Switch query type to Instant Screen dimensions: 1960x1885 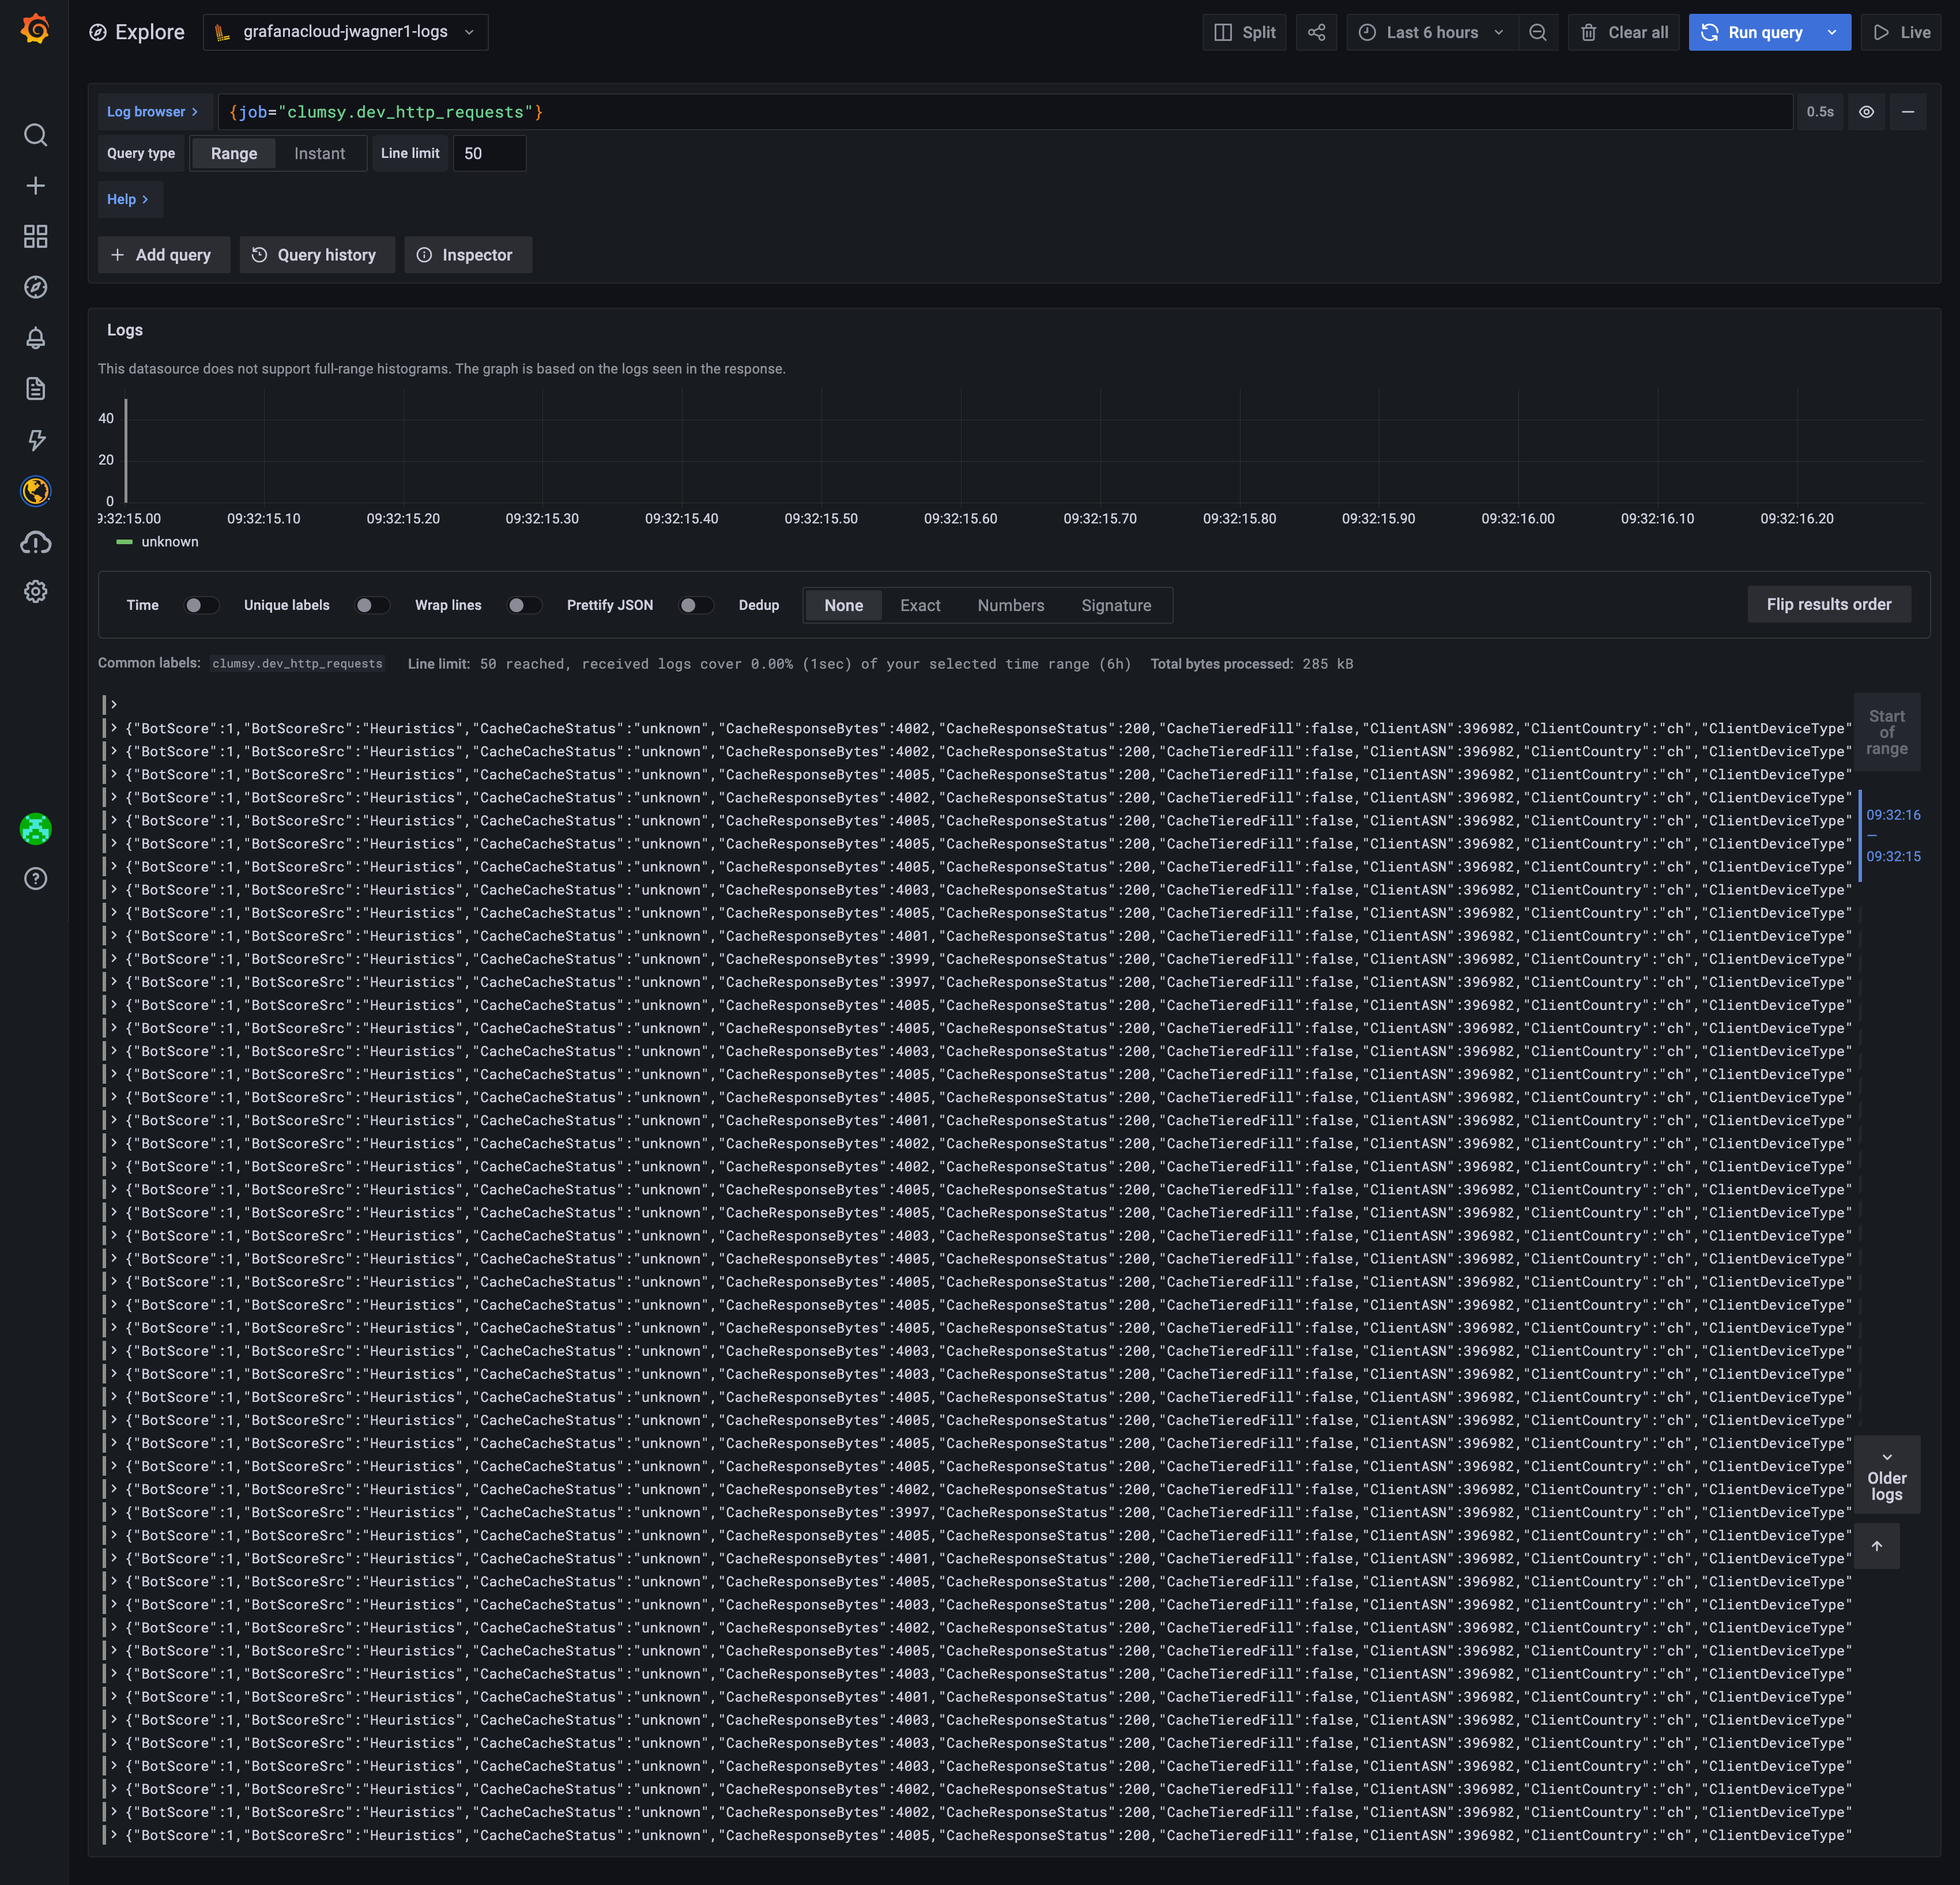319,153
